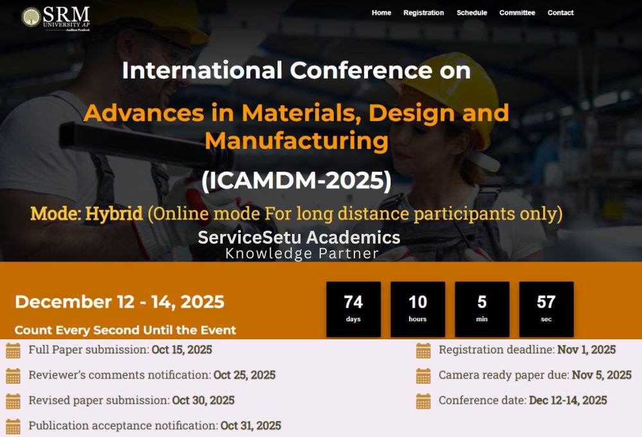Screen dimensions: 642x437
Task: Click calendar icon beside Conference date
Action: click(423, 401)
